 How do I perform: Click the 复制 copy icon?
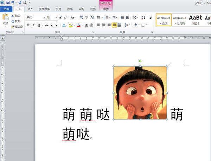pyautogui.click(x=13, y=21)
